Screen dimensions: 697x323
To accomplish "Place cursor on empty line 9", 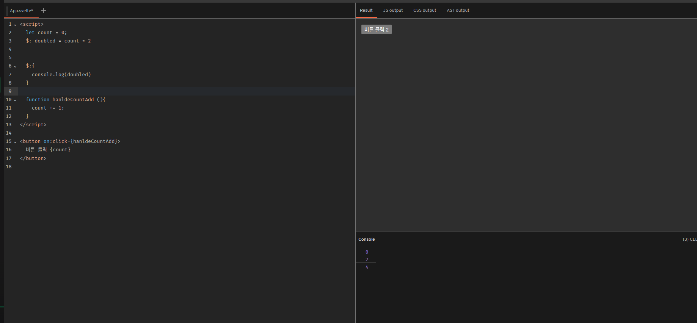I will (186, 91).
